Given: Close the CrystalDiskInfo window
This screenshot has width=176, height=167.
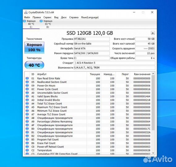Looking at the screenshot, I should pyautogui.click(x=152, y=12).
